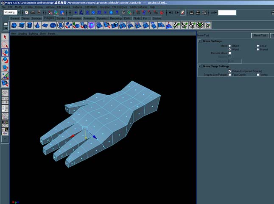This screenshot has width=274, height=204.
Task: Collapse the Move Settings section
Action: (x=200, y=41)
